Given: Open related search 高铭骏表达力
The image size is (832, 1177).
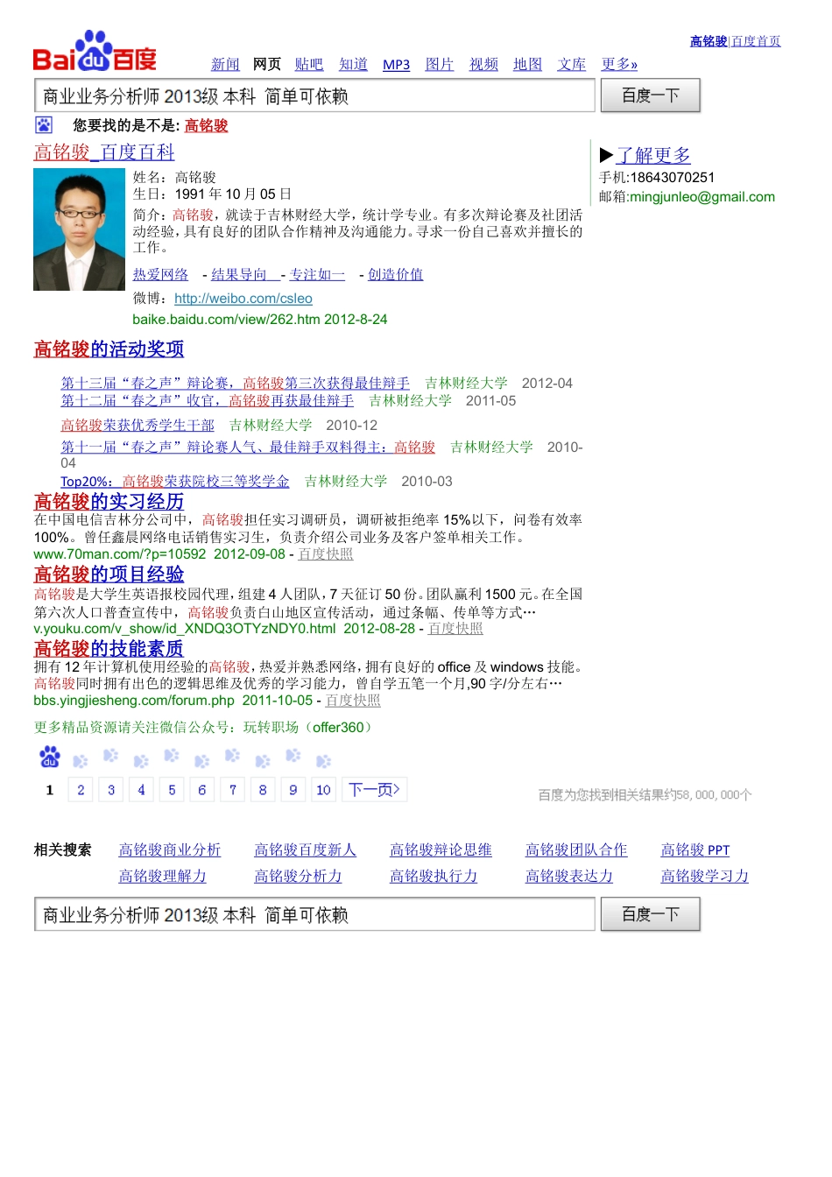Looking at the screenshot, I should pyautogui.click(x=569, y=876).
